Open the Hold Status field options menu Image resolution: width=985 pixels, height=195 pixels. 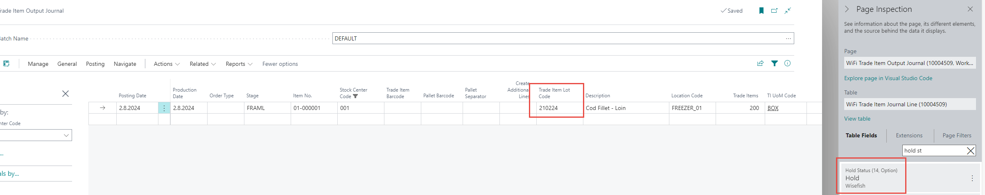[972, 178]
